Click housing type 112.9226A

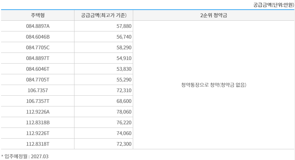coord(38,111)
